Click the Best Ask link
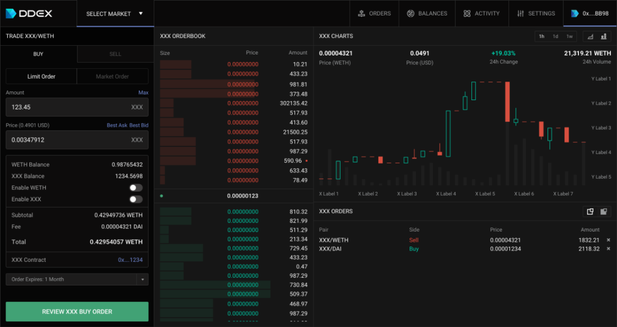617x327 pixels. (x=117, y=126)
